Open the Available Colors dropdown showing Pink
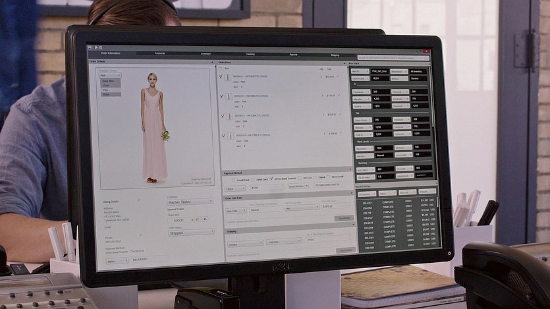 click(110, 75)
